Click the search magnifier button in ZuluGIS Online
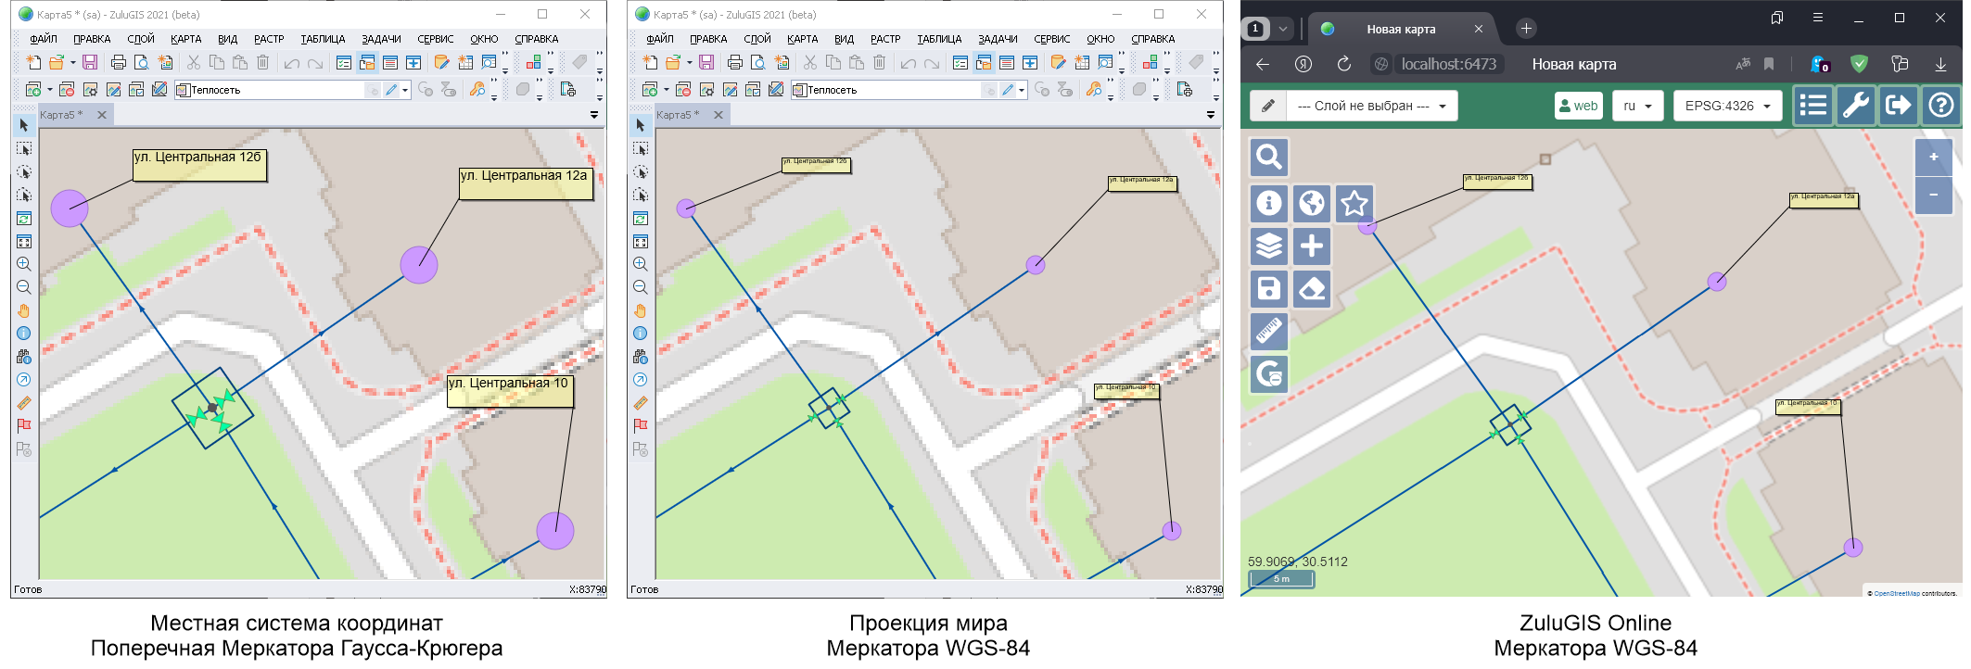 (1268, 158)
